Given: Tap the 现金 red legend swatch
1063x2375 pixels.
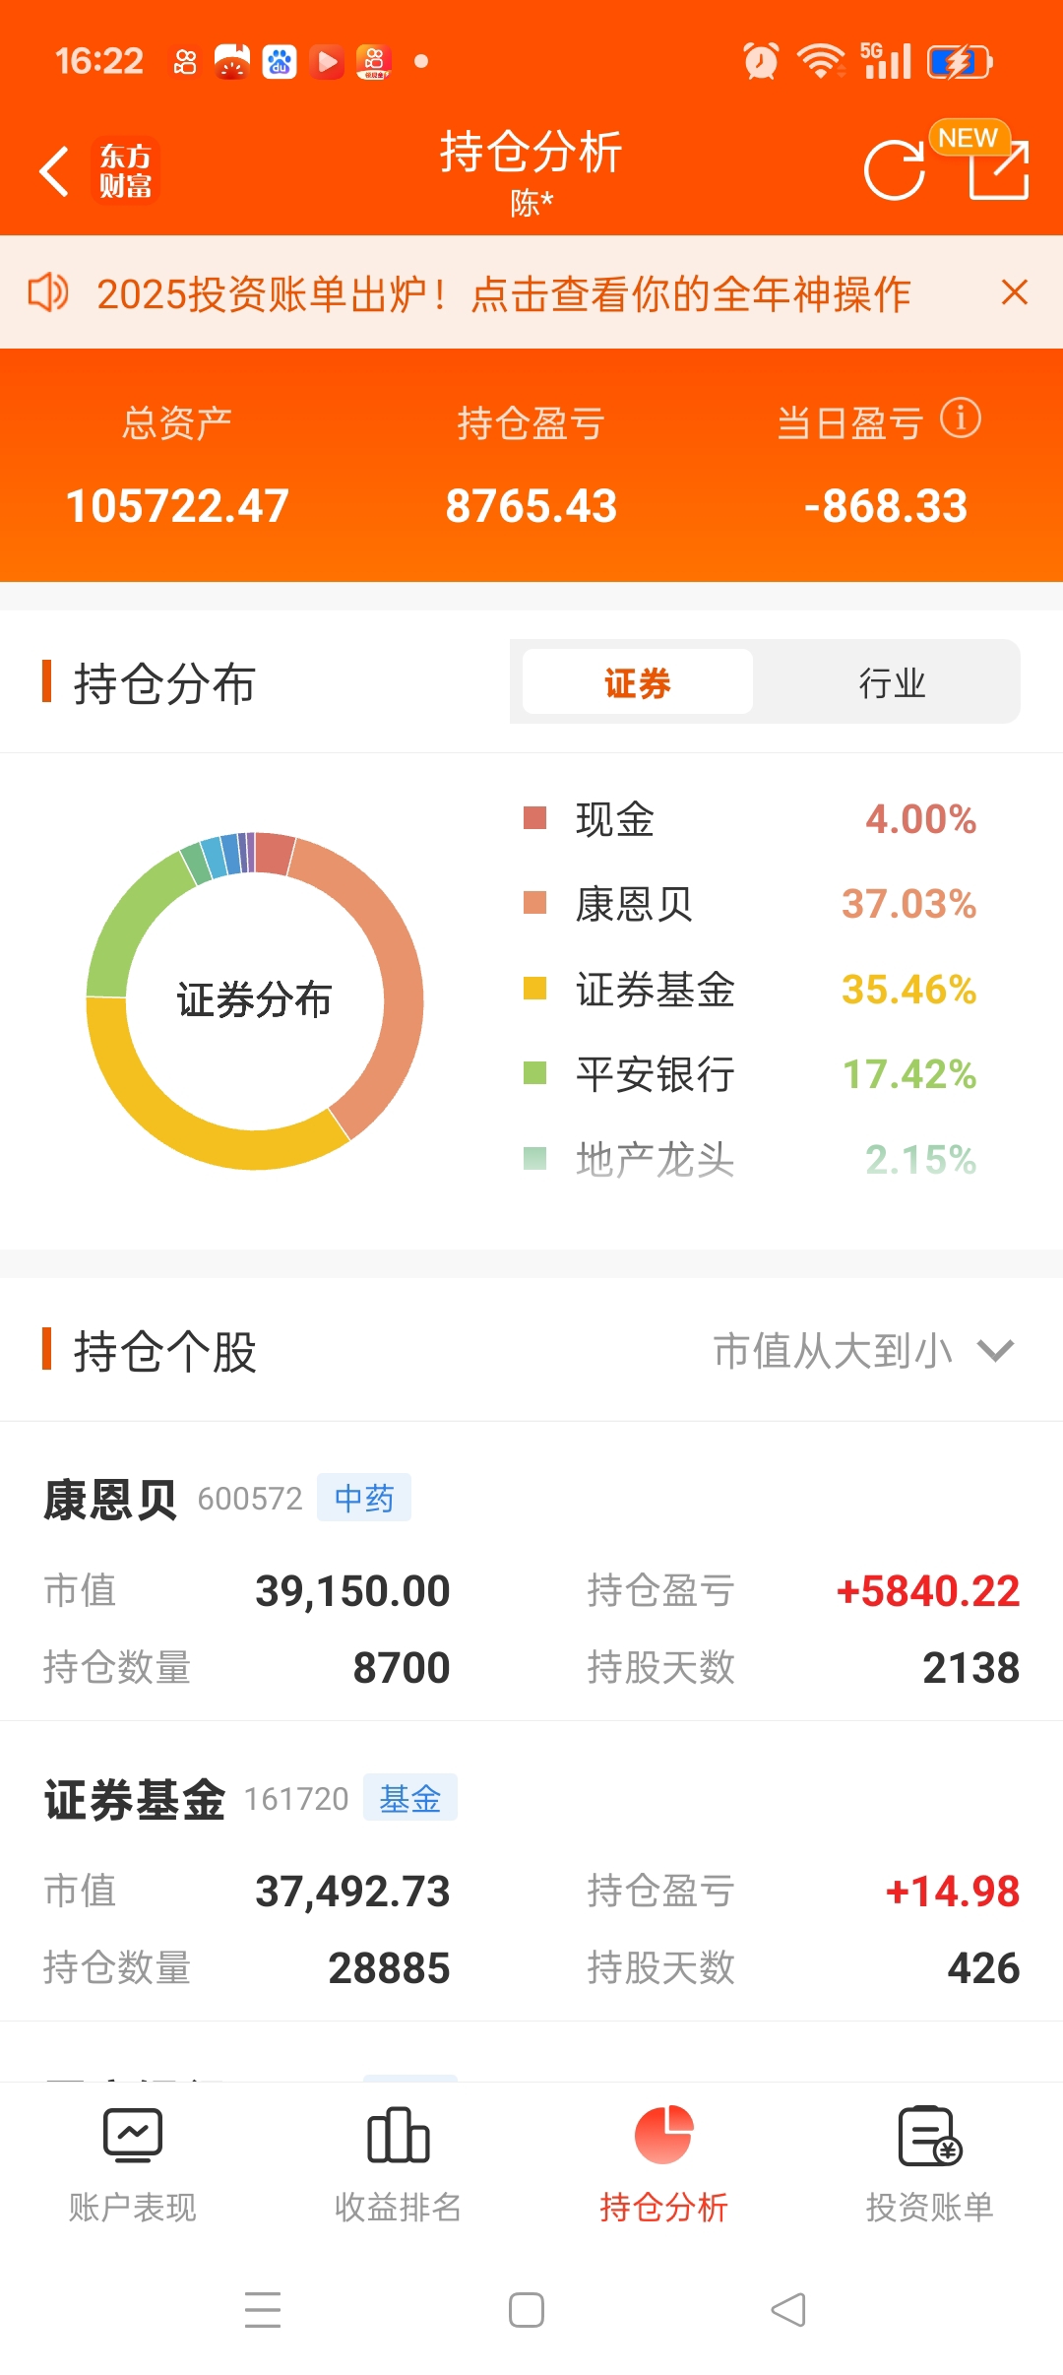Looking at the screenshot, I should (x=534, y=818).
